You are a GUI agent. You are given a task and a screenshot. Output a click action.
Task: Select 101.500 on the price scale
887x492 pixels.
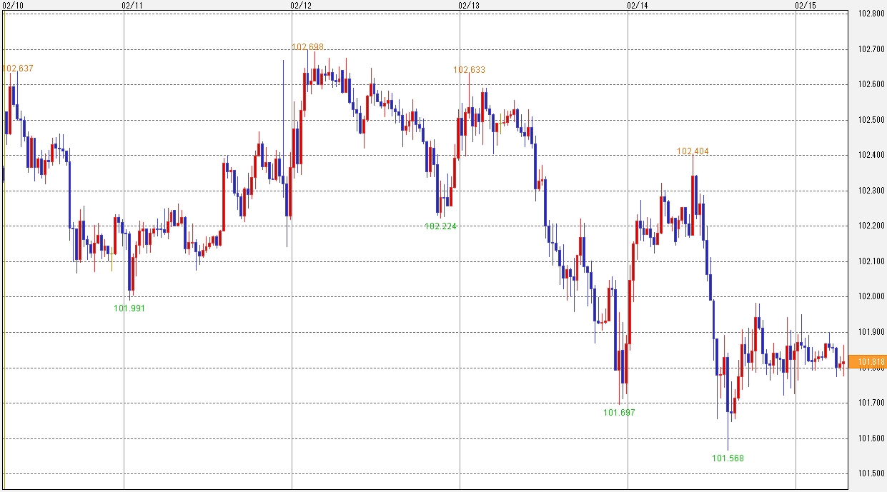point(869,474)
